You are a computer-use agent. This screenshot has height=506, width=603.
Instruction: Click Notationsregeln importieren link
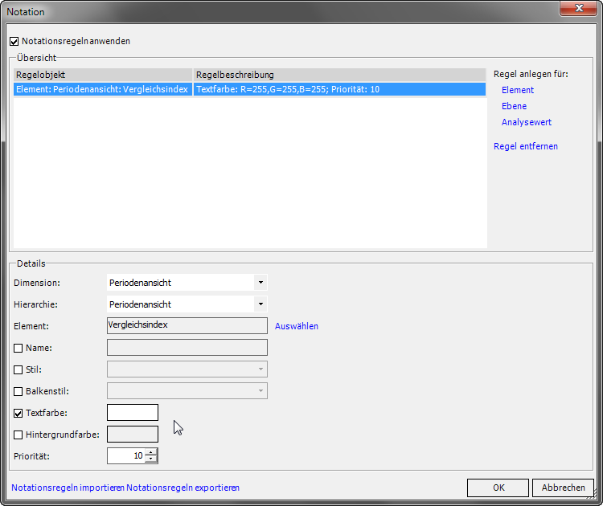click(x=68, y=488)
